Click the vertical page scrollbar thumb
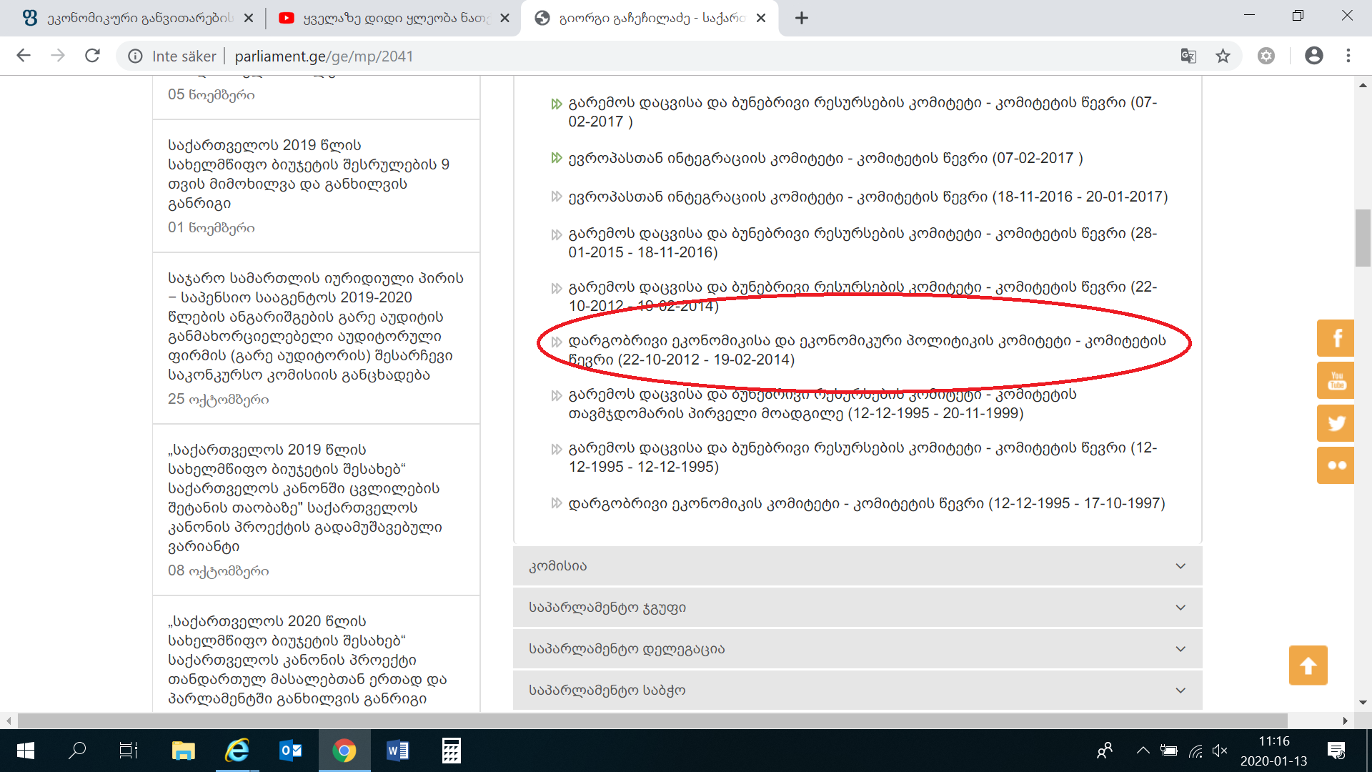The width and height of the screenshot is (1372, 772). 1363,238
